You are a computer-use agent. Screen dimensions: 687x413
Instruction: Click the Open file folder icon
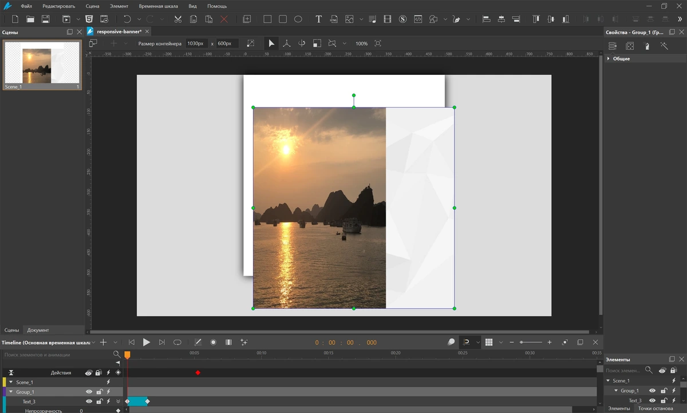click(x=30, y=19)
